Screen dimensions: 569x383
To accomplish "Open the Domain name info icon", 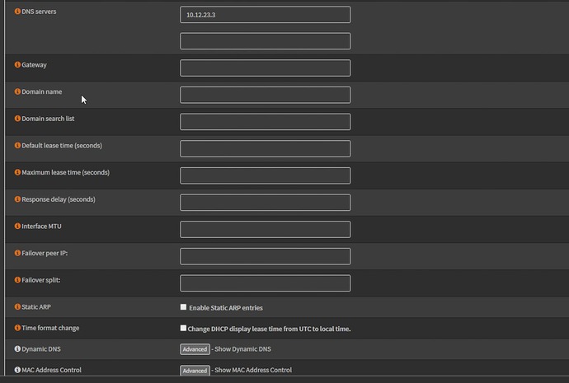I will (x=18, y=91).
